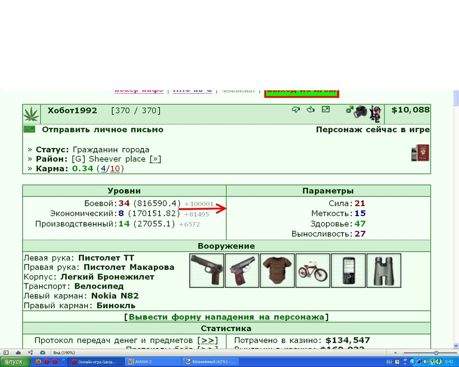Click the Бинокль item name

116,305
